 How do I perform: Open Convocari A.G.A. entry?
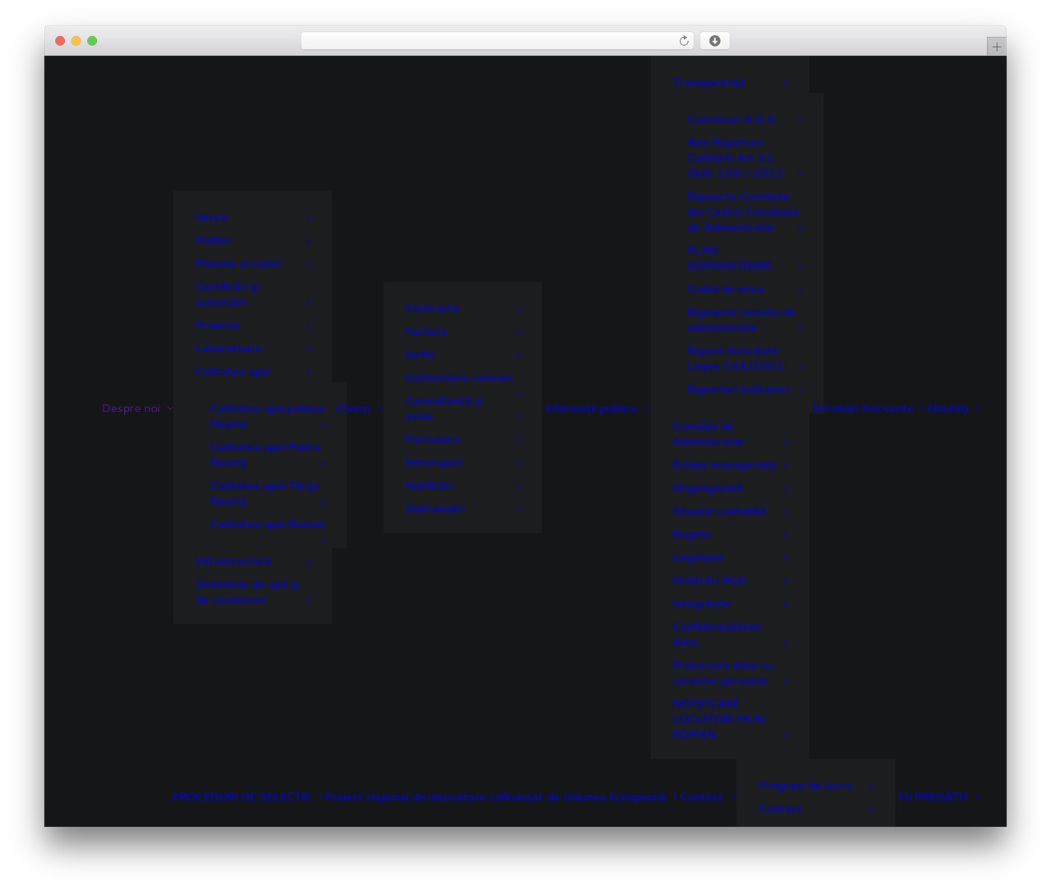tap(732, 119)
